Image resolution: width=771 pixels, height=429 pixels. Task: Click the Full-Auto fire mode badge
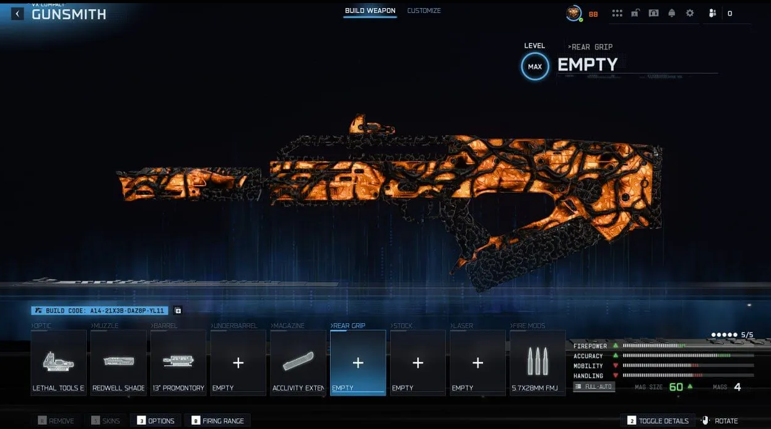pos(594,387)
